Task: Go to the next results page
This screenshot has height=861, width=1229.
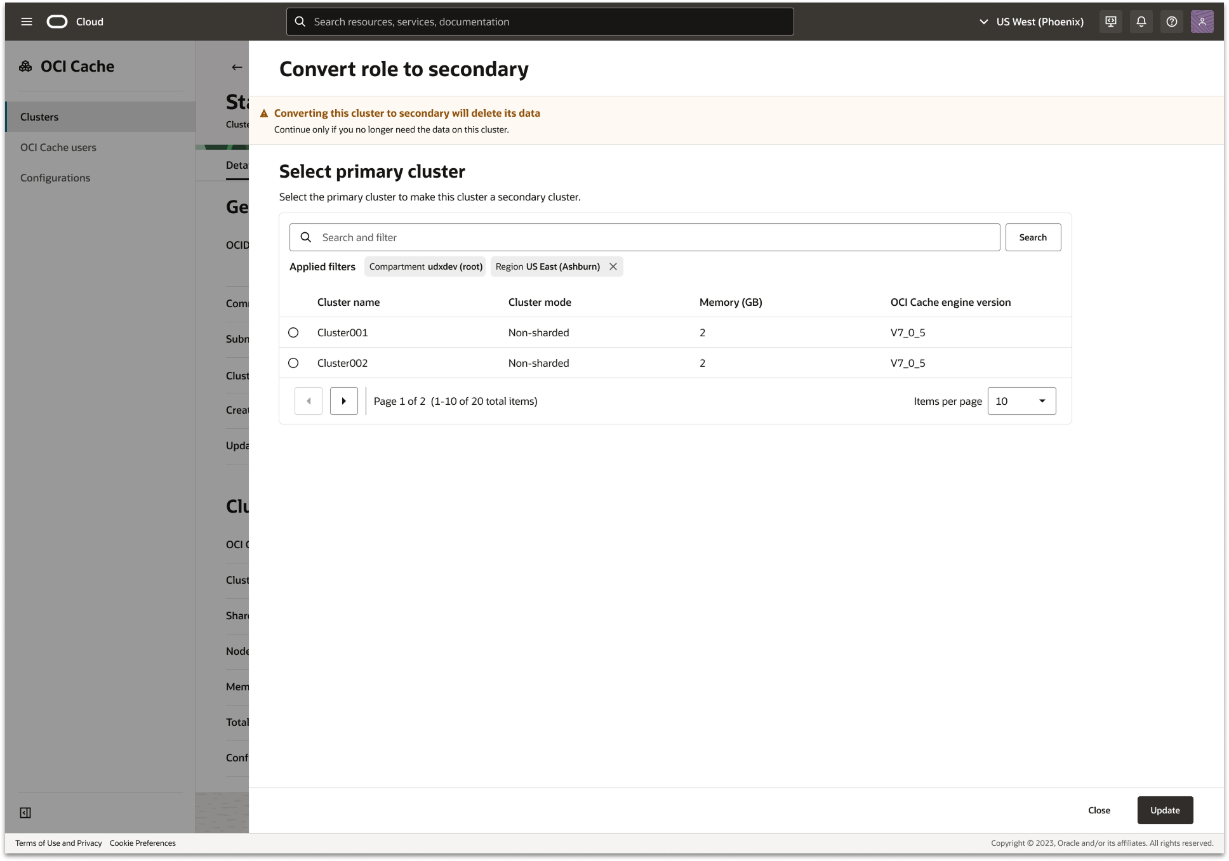Action: 343,401
